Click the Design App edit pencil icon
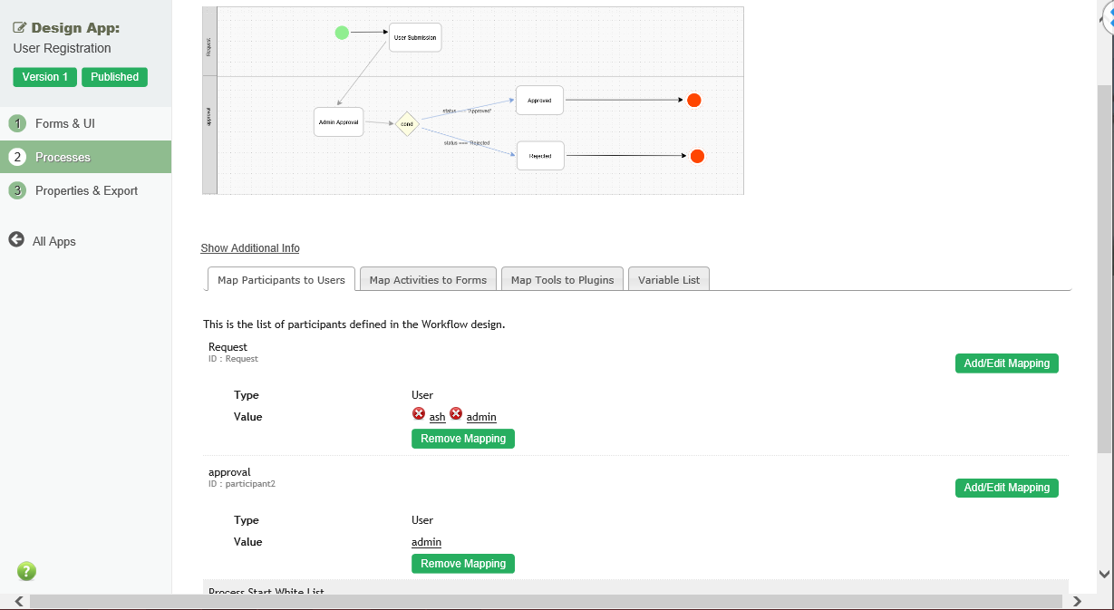 tap(20, 28)
